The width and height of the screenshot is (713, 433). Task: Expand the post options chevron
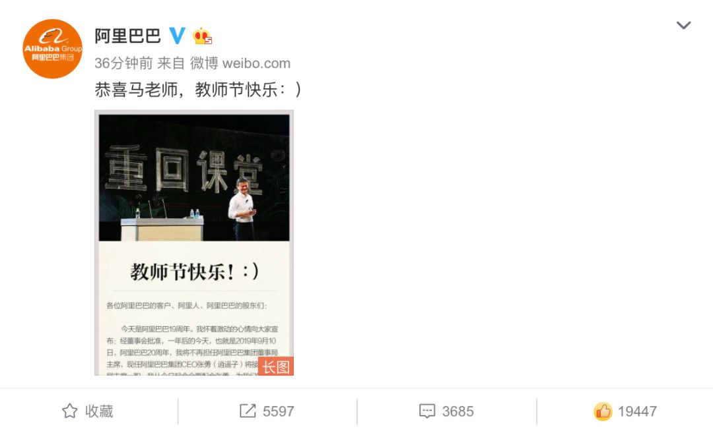683,25
